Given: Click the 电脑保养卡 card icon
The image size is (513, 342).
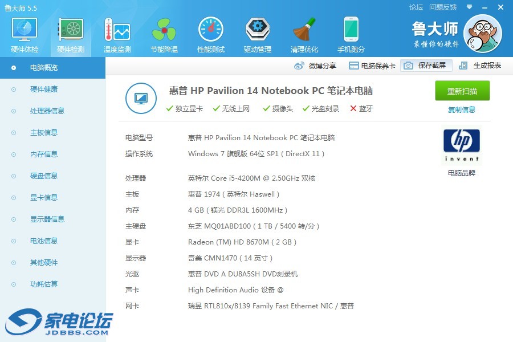Looking at the screenshot, I should 353,66.
